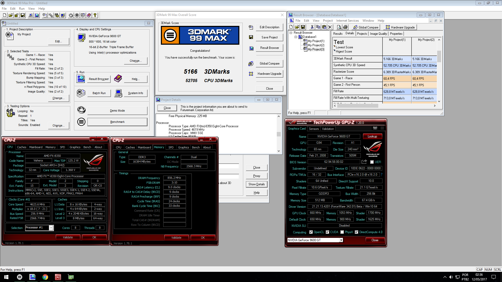Collapse the Database1 tree node

[296, 37]
